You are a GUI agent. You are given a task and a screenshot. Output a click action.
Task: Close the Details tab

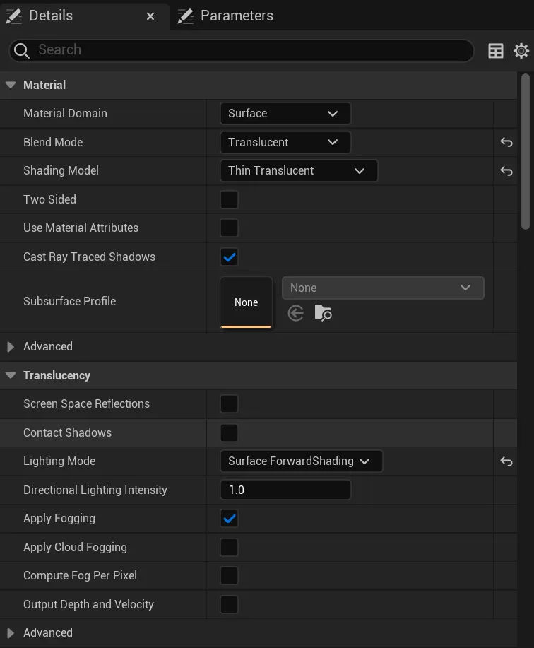150,16
